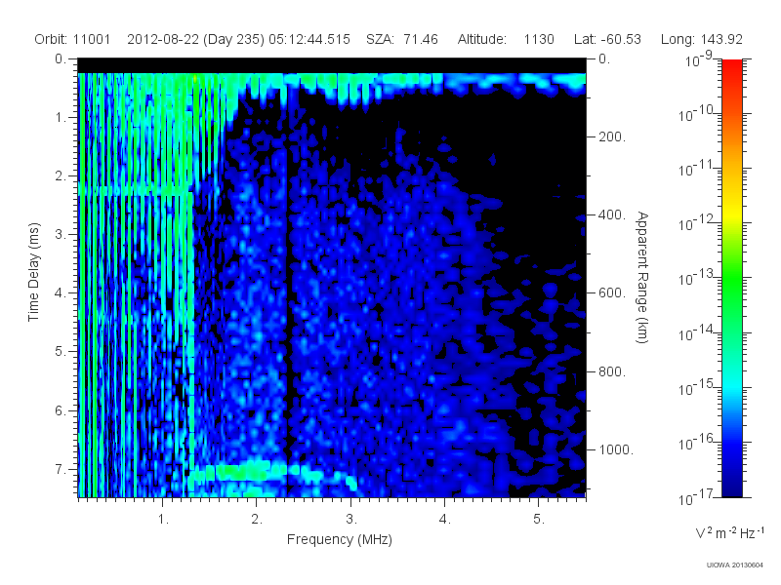Click the Apparent Range (km) axis title

pyautogui.click(x=642, y=277)
